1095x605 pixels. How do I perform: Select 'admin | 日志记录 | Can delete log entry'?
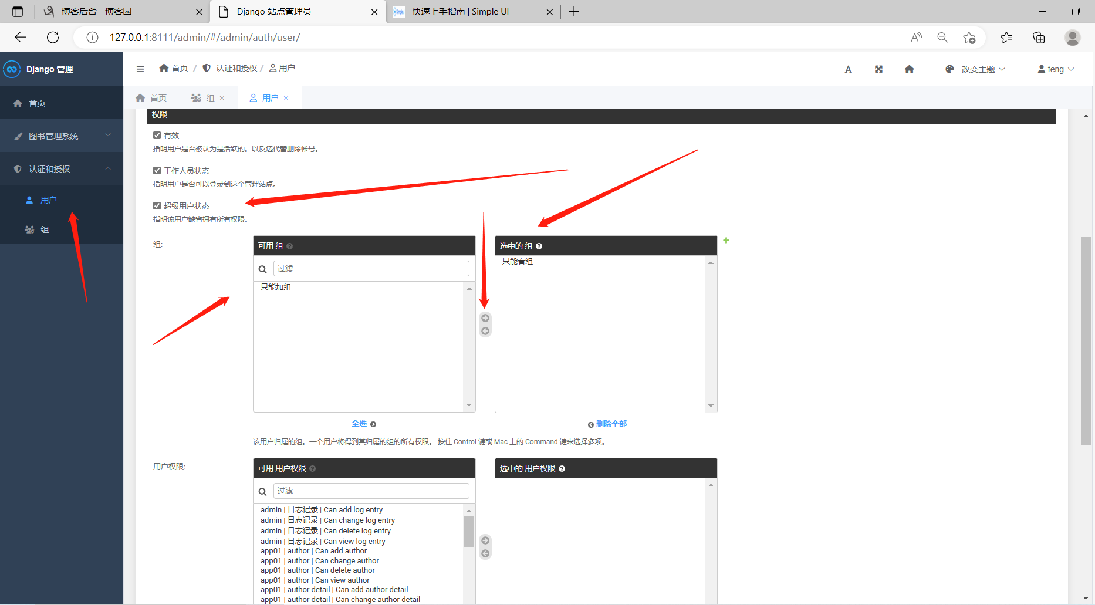pyautogui.click(x=326, y=531)
